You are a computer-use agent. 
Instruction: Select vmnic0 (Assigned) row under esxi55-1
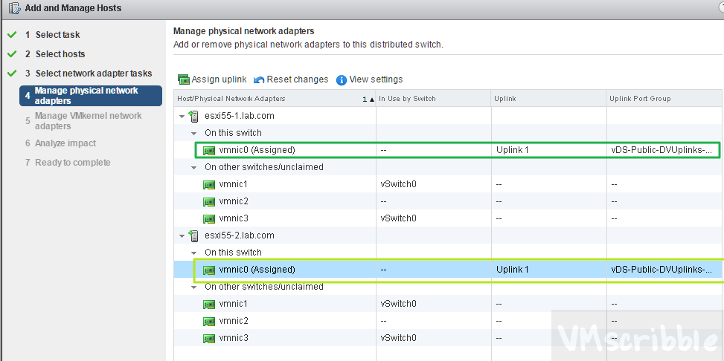click(x=257, y=150)
